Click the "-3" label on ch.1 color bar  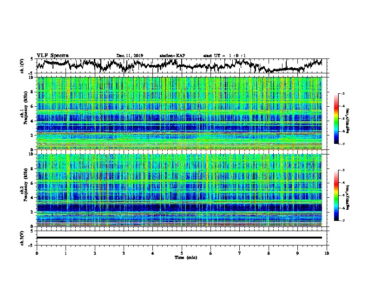pos(342,94)
